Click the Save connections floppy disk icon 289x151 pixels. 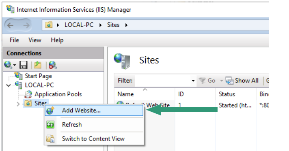click(x=23, y=65)
